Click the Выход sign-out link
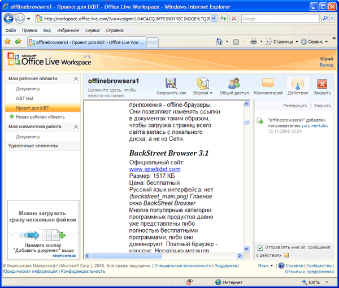Viewport: 339px width, 288px height. tap(326, 65)
